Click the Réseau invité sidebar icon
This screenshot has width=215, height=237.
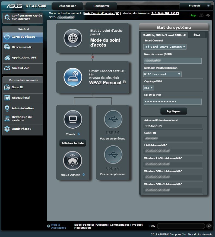pos(7,47)
